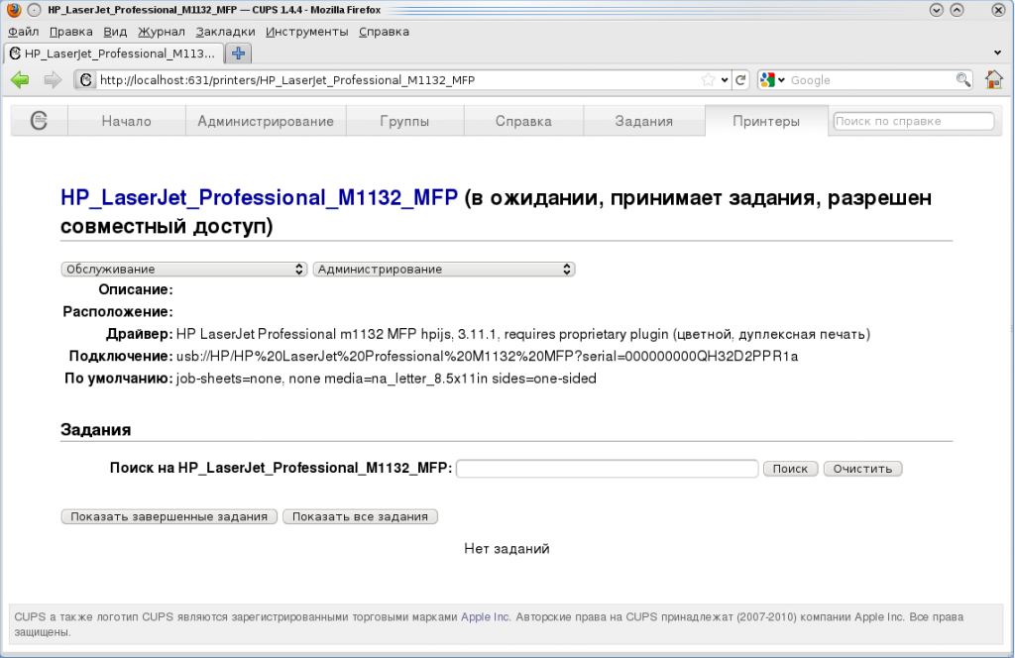Click Показать все задания button
The width and height of the screenshot is (1015, 658).
360,516
